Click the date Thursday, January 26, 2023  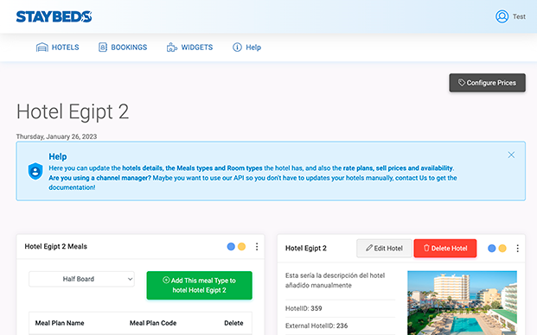point(56,136)
